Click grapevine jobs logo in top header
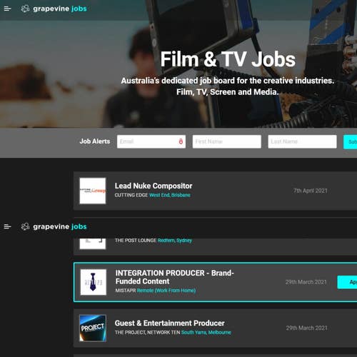 coord(54,9)
